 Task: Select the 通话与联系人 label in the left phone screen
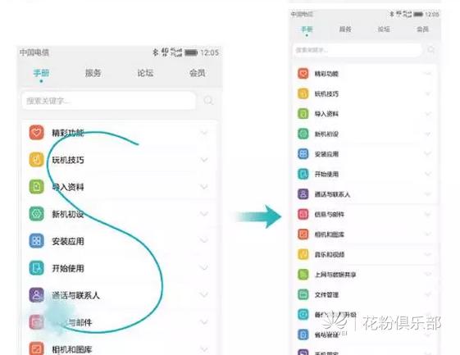point(76,295)
